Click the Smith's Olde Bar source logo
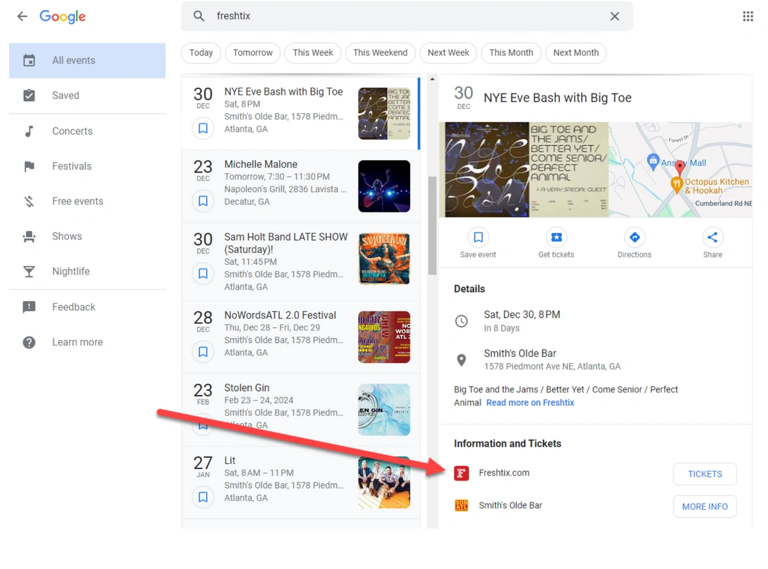 tap(461, 506)
